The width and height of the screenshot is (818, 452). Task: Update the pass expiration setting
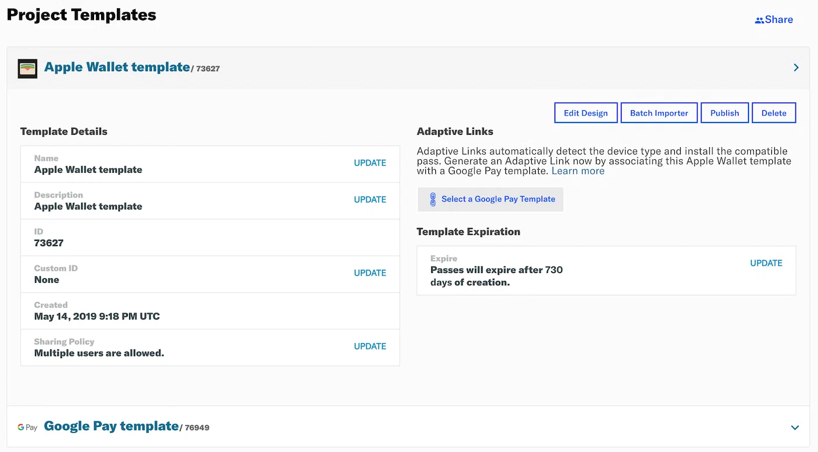coord(766,263)
